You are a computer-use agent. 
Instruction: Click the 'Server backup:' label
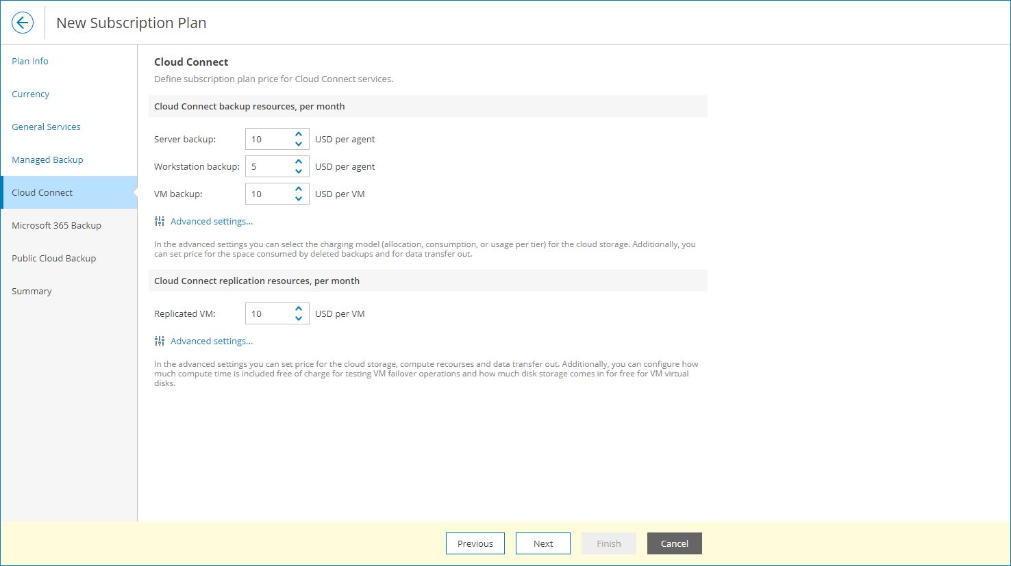coord(185,139)
